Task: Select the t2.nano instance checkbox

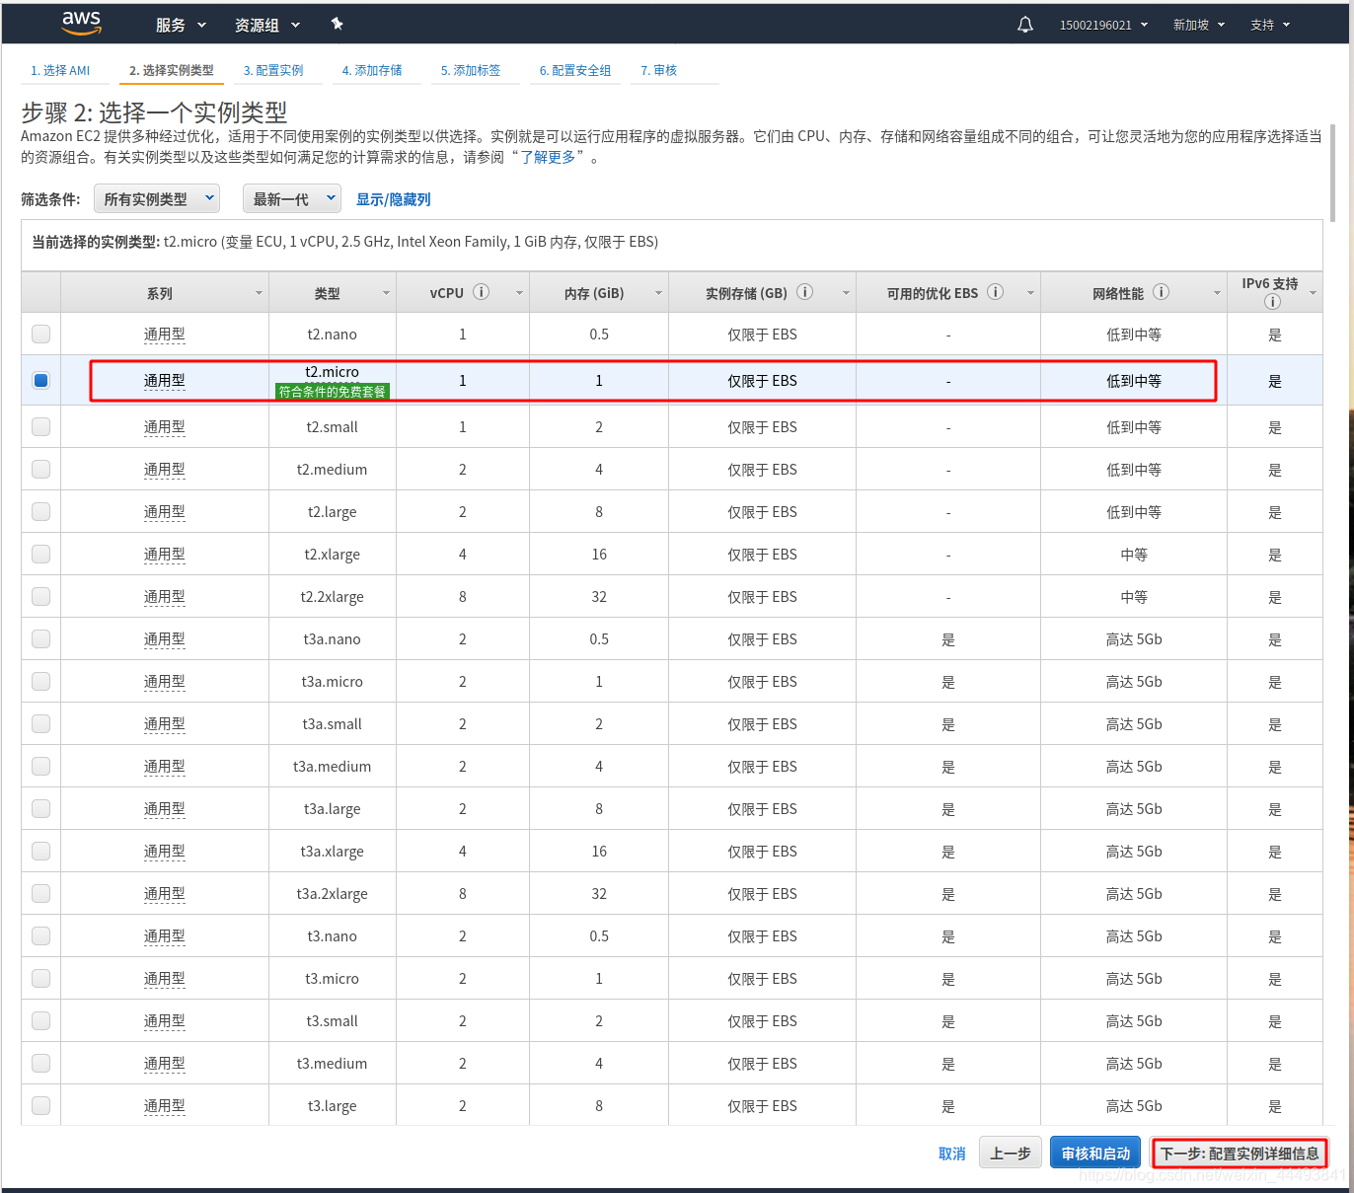Action: click(x=40, y=334)
